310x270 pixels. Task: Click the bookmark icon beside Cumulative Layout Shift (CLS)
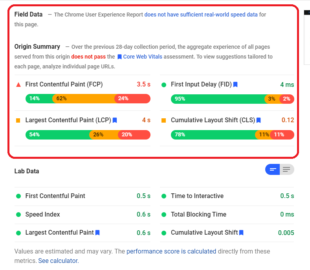click(x=259, y=120)
